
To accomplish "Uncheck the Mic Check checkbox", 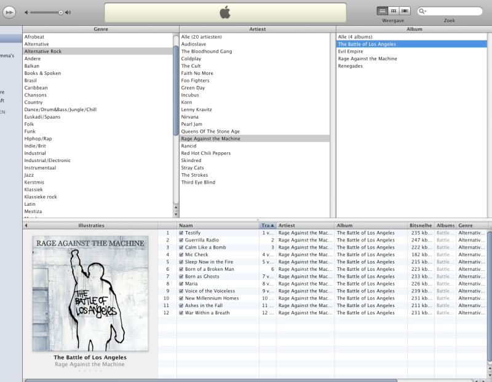I will pyautogui.click(x=181, y=255).
